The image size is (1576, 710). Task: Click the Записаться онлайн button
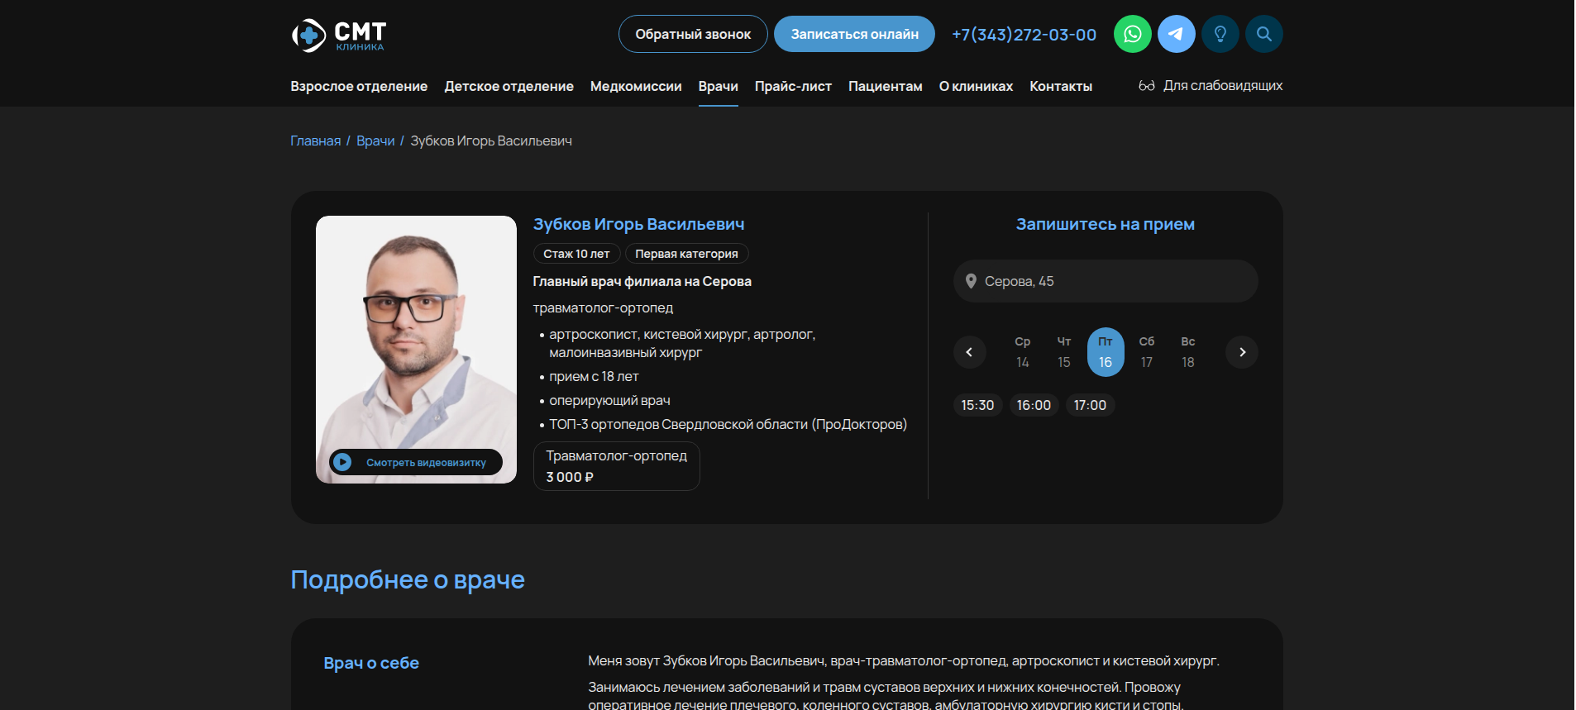tap(854, 35)
